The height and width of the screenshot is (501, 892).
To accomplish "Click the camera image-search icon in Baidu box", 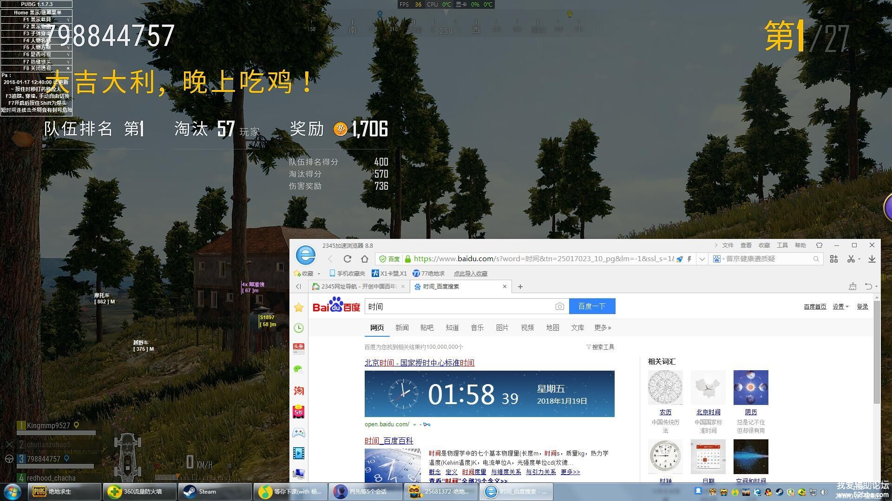I will coord(559,306).
